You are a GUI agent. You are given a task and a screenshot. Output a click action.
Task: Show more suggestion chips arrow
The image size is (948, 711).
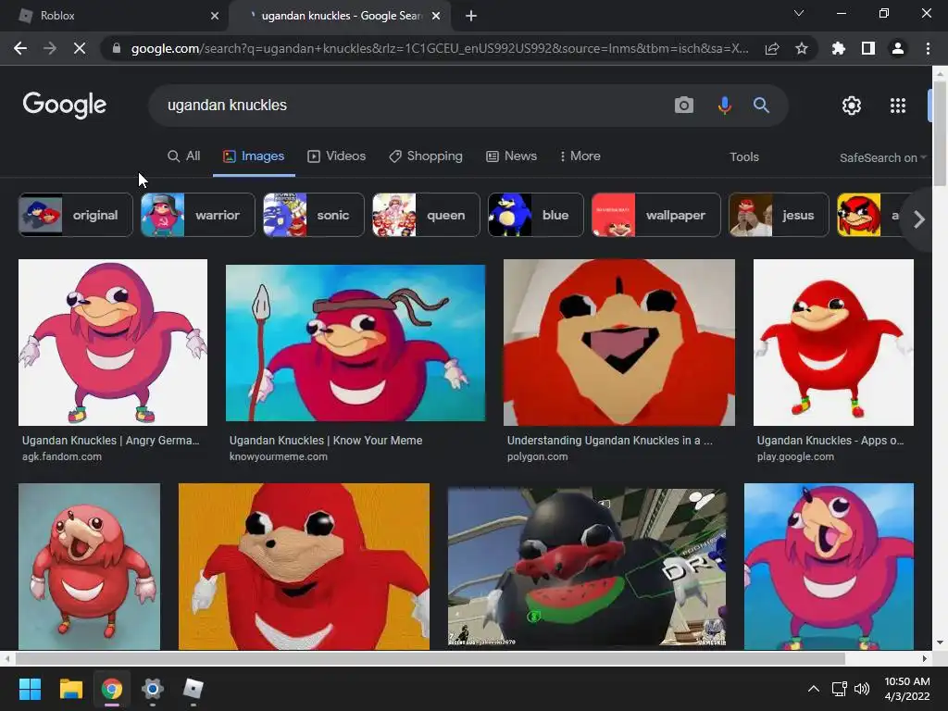click(919, 219)
